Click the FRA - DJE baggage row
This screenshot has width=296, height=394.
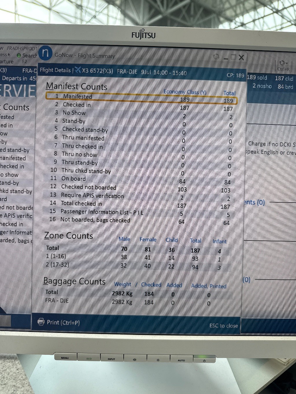coord(57,300)
